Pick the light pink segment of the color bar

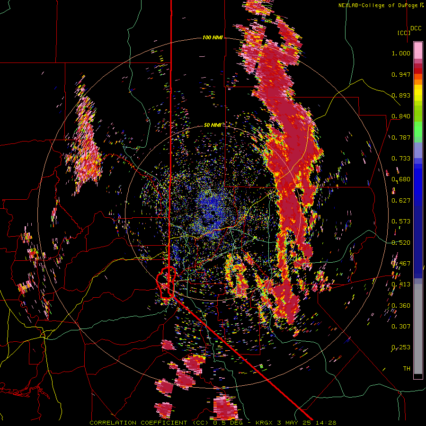pyautogui.click(x=418, y=50)
